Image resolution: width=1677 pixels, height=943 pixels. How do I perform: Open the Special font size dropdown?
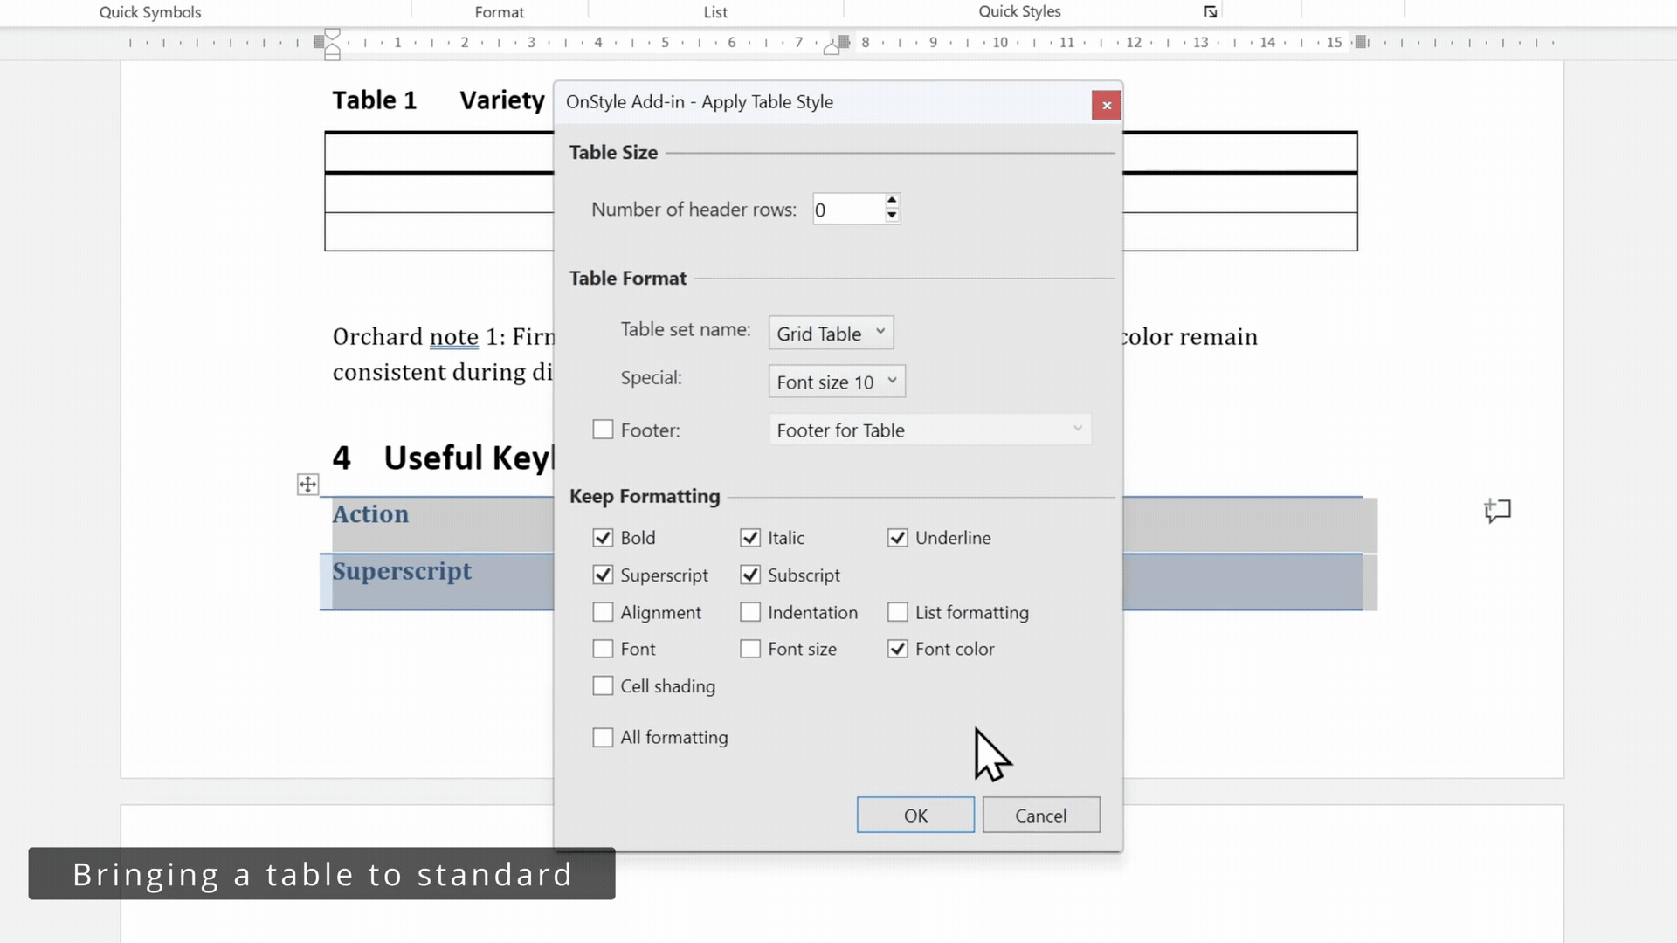pos(837,382)
